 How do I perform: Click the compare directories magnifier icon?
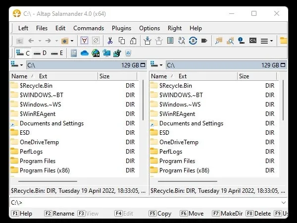coord(230,41)
